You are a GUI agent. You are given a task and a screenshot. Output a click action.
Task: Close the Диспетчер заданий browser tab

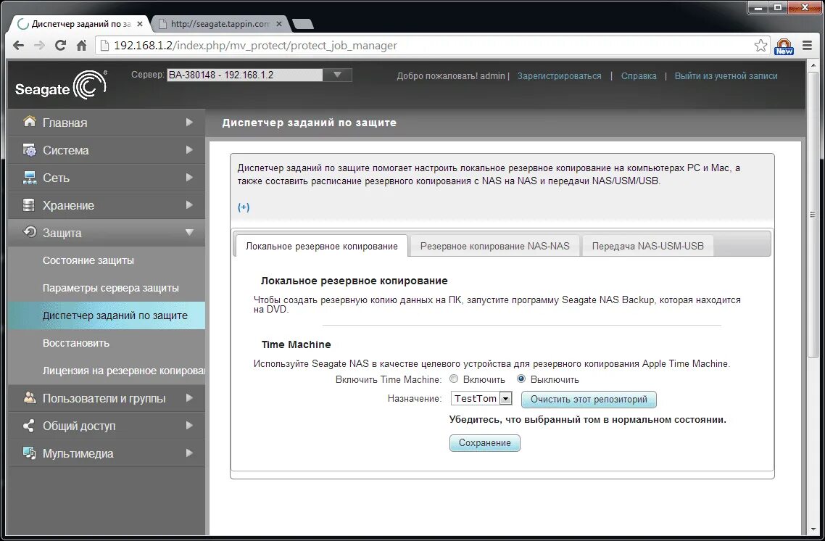click(x=139, y=24)
